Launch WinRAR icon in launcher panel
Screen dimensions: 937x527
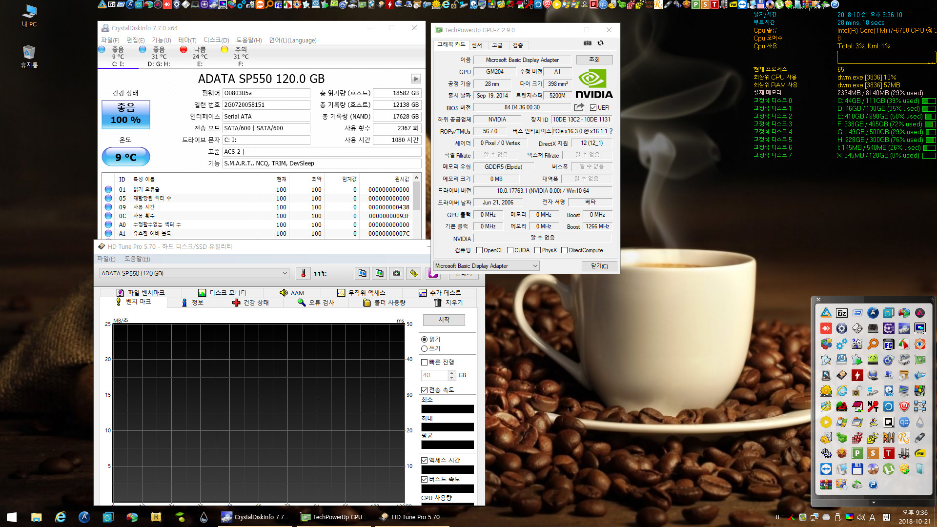tap(826, 485)
